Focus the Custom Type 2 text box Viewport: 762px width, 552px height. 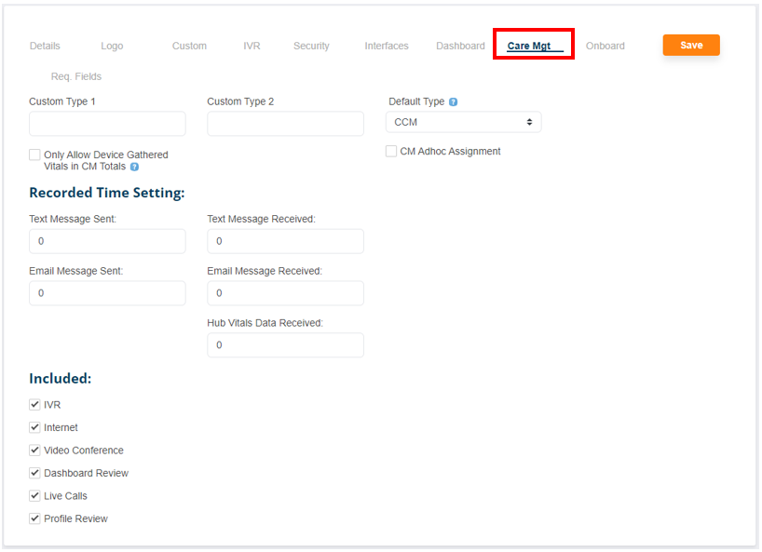(x=285, y=124)
